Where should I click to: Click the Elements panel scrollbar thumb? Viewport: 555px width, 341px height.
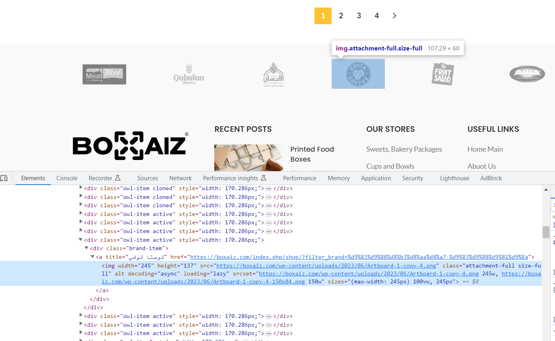546,232
